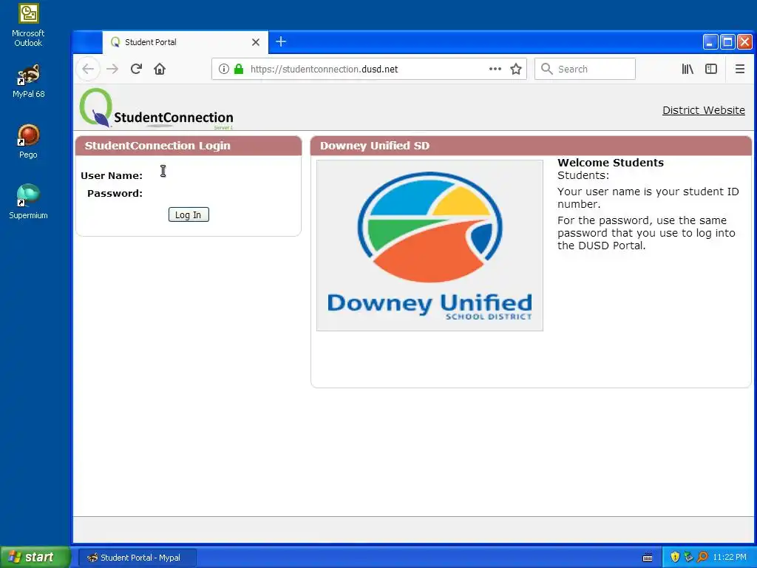This screenshot has height=568, width=757.
Task: Click the address bar URL
Action: (x=324, y=69)
